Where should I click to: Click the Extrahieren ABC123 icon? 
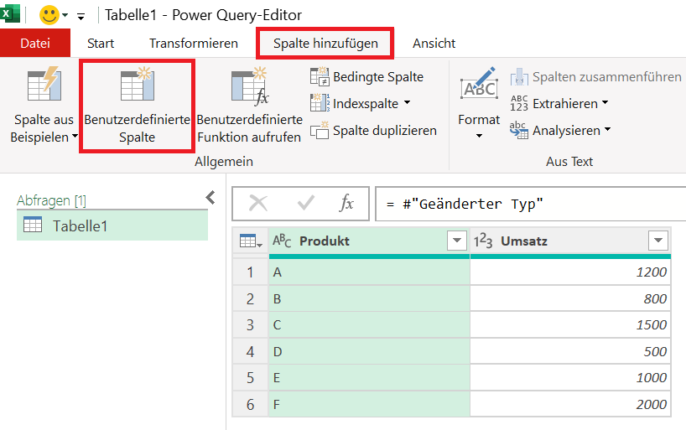(519, 103)
